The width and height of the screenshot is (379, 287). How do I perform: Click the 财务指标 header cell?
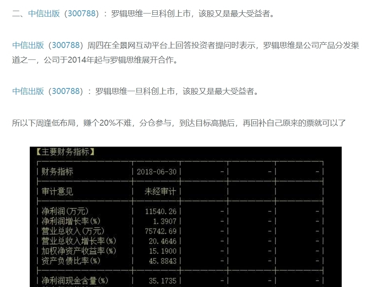[57, 172]
